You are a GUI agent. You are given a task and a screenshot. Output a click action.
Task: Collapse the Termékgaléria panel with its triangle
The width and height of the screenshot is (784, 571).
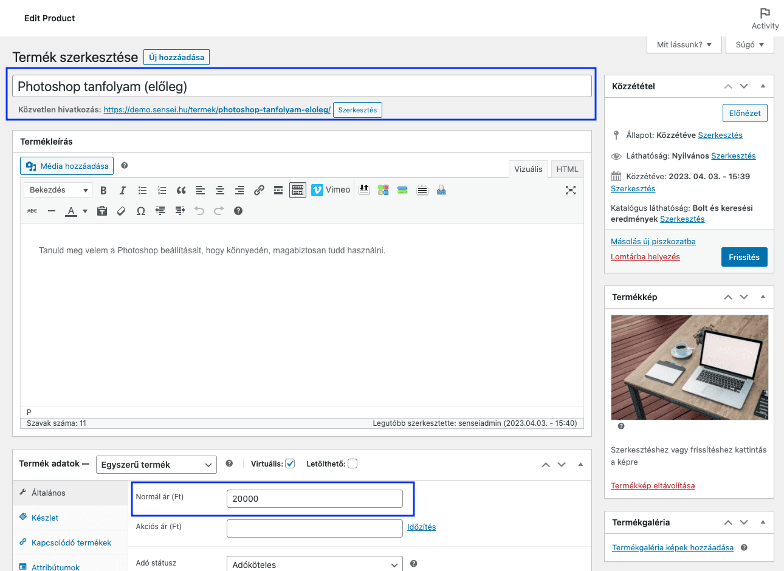[x=763, y=522]
